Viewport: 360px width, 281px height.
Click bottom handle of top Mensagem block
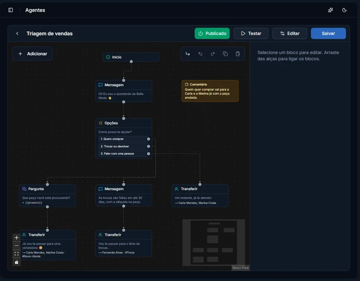(x=124, y=102)
